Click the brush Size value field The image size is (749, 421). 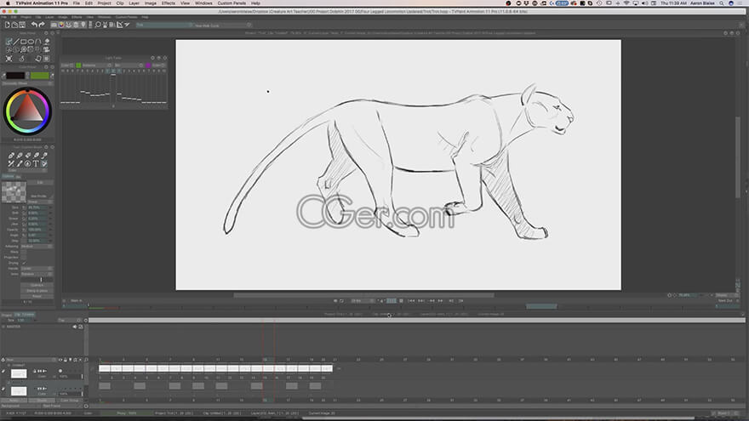[x=37, y=208]
